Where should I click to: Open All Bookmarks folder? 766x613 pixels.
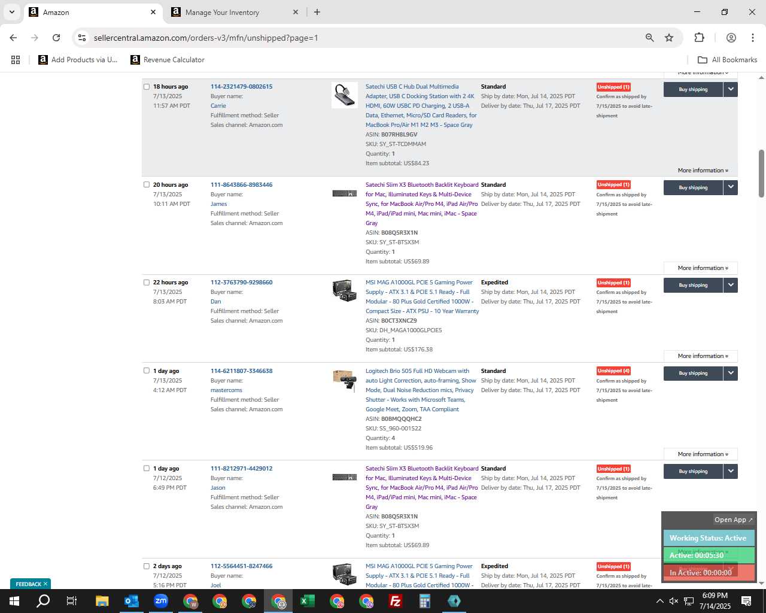pos(727,60)
